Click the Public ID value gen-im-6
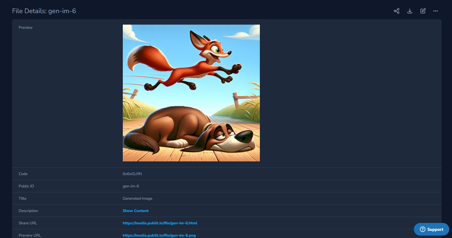Image resolution: width=452 pixels, height=238 pixels. pyautogui.click(x=131, y=186)
